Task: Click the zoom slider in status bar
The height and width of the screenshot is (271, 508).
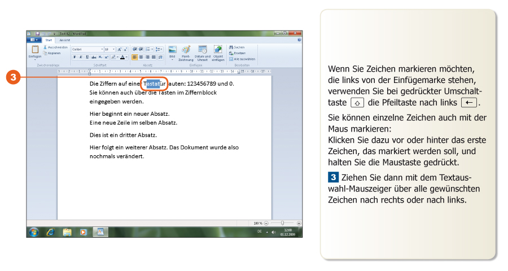Action: (x=281, y=223)
